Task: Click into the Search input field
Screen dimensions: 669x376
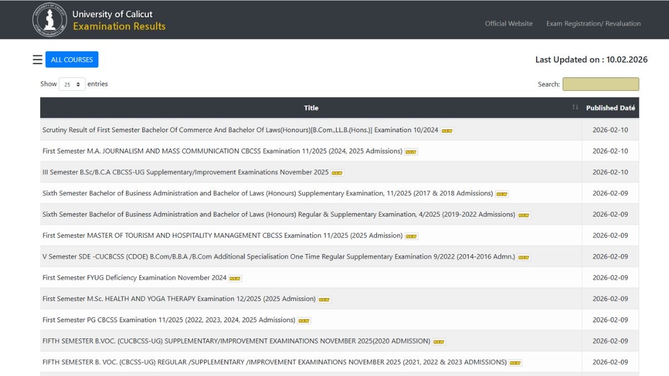Action: [600, 84]
